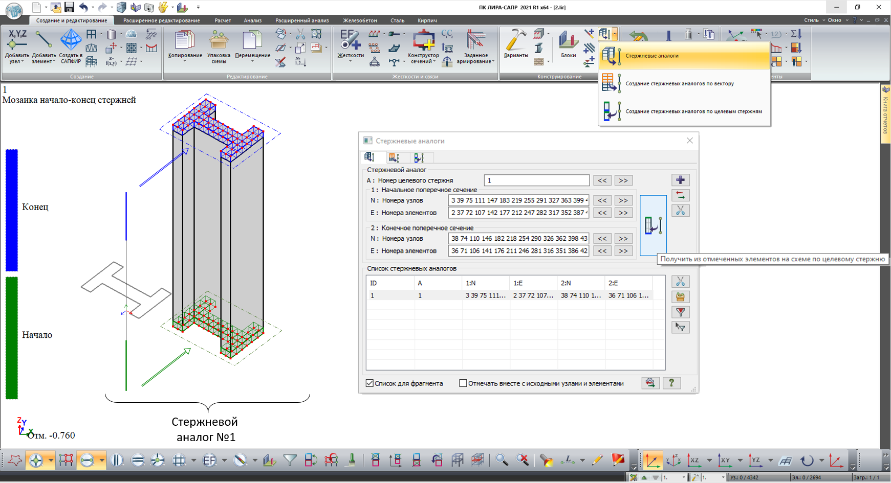The width and height of the screenshot is (891, 483).
Task: Click the blue plus add-analog icon
Action: click(680, 180)
